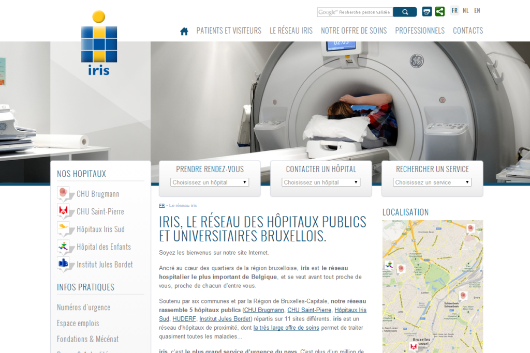The width and height of the screenshot is (530, 353).
Task: Expand Prendre rendez-vous hospital dropdown
Action: 210,182
